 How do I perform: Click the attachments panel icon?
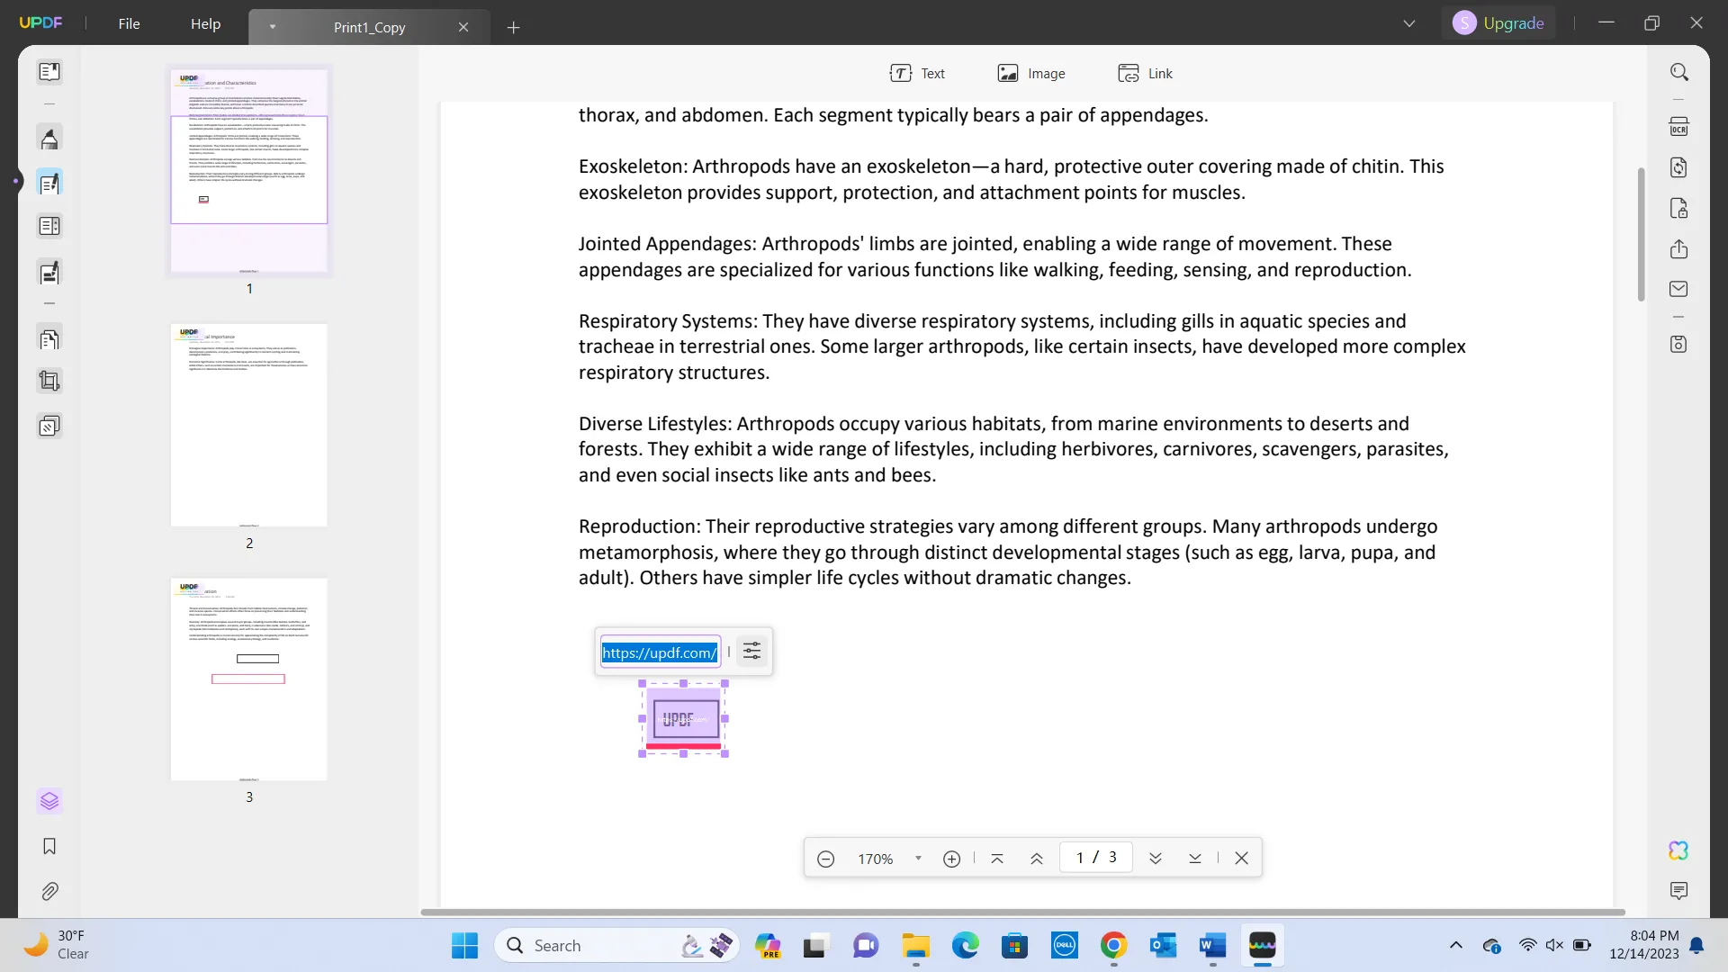[49, 891]
